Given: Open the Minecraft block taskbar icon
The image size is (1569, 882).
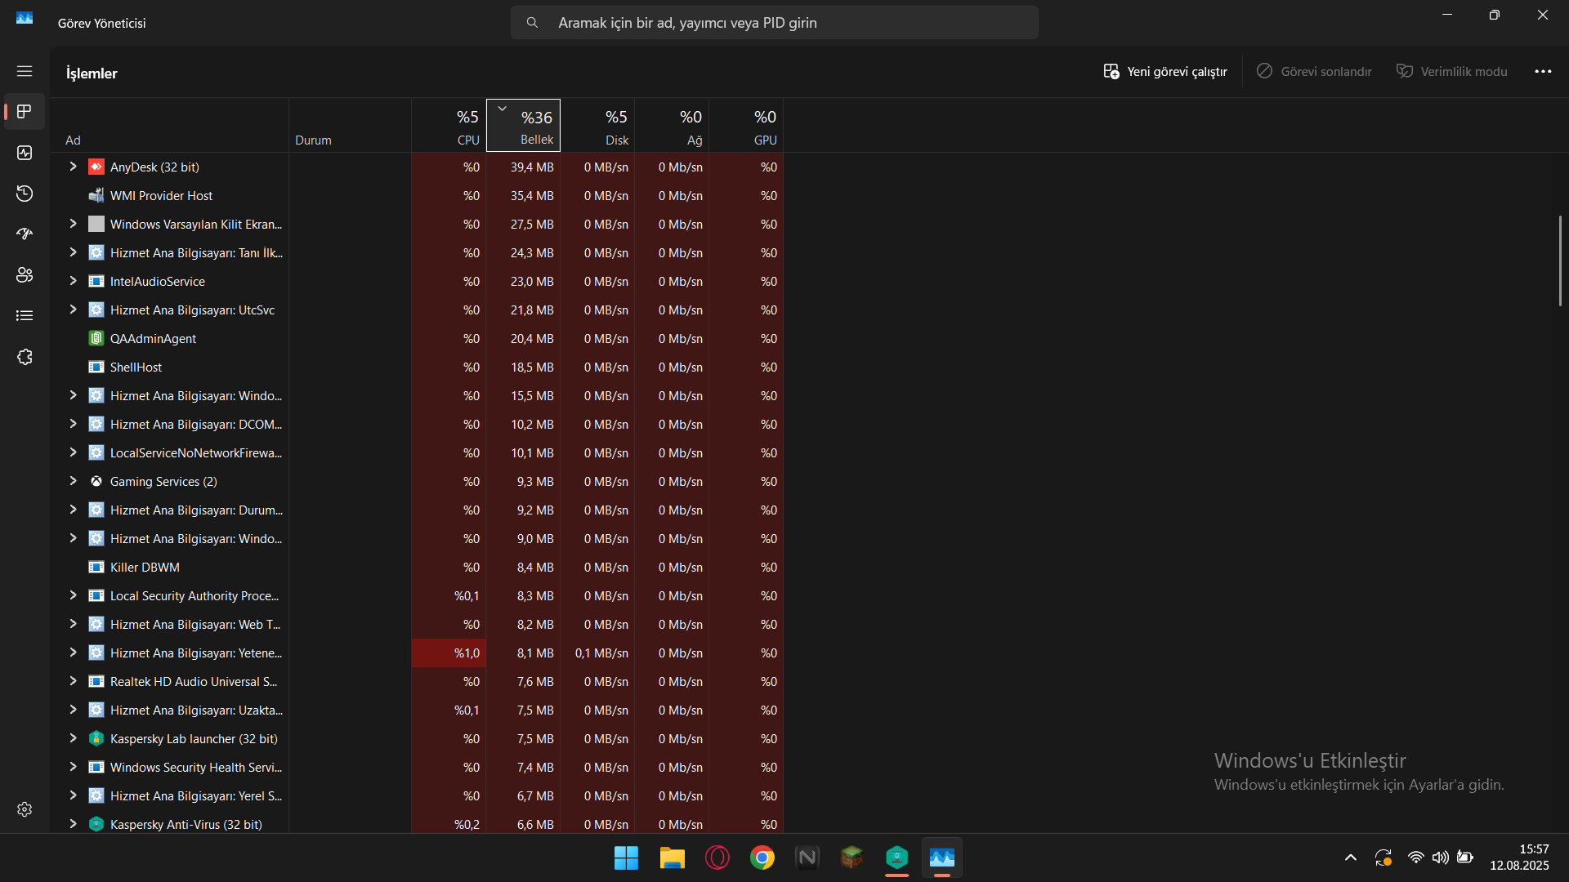Looking at the screenshot, I should tap(852, 857).
